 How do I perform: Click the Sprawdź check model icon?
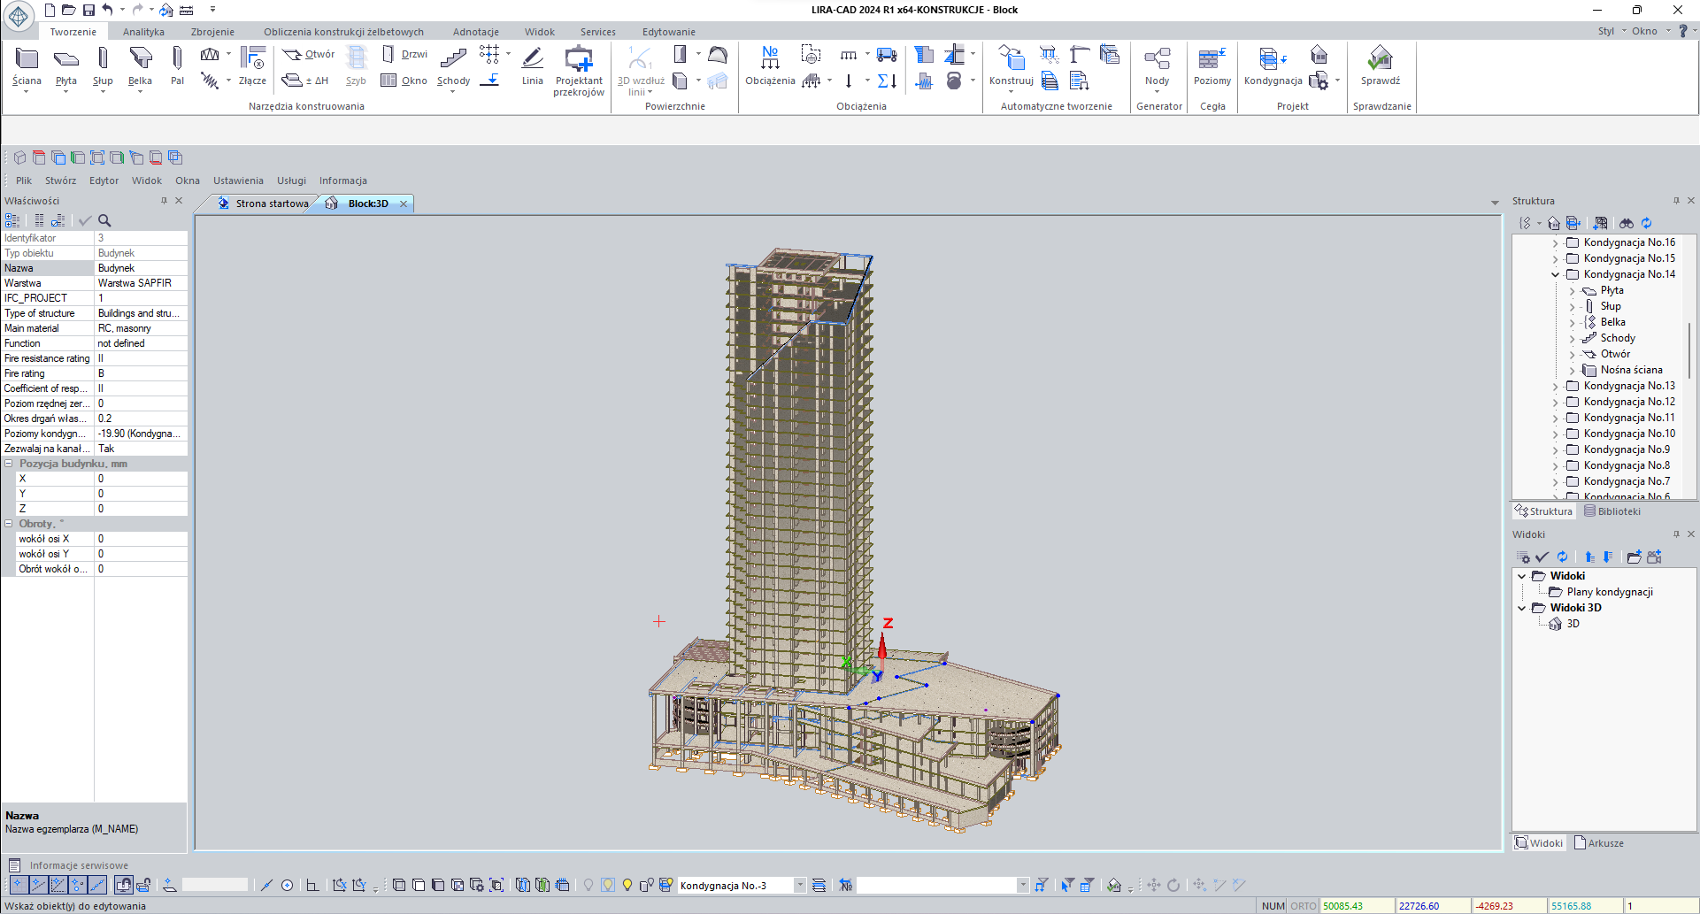(x=1380, y=66)
